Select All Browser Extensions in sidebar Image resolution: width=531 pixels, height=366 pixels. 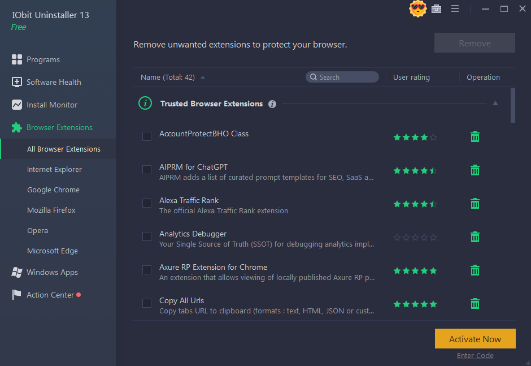(58, 149)
